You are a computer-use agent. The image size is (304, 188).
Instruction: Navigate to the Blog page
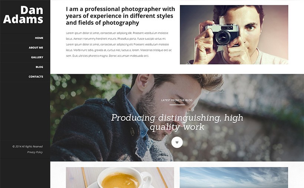point(39,67)
